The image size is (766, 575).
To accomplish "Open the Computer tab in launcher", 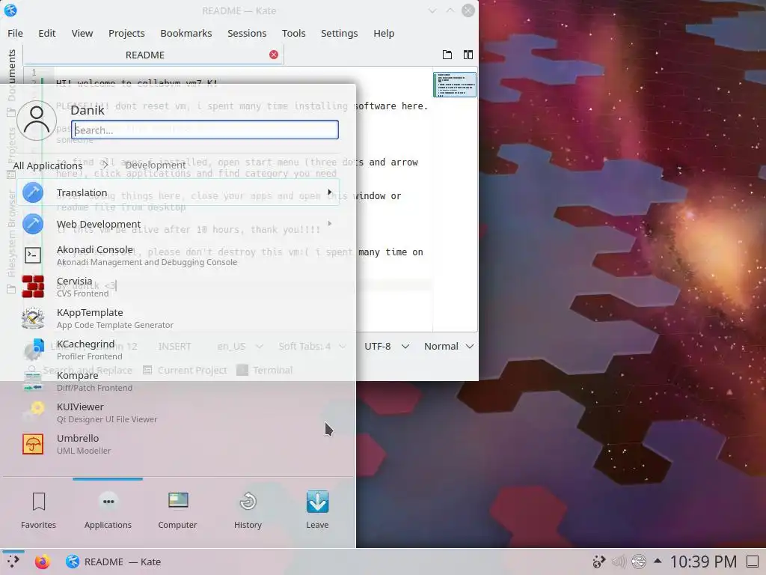I will pos(177,511).
